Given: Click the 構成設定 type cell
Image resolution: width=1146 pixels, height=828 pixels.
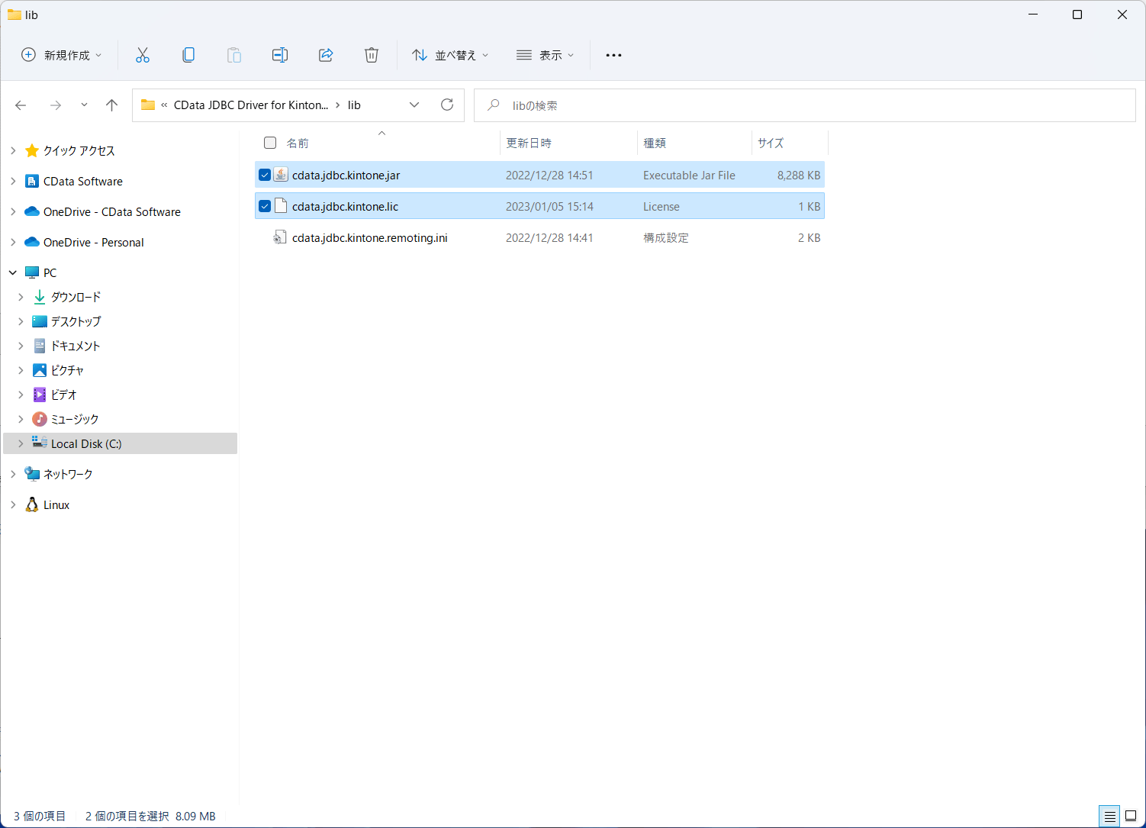Looking at the screenshot, I should coord(666,237).
